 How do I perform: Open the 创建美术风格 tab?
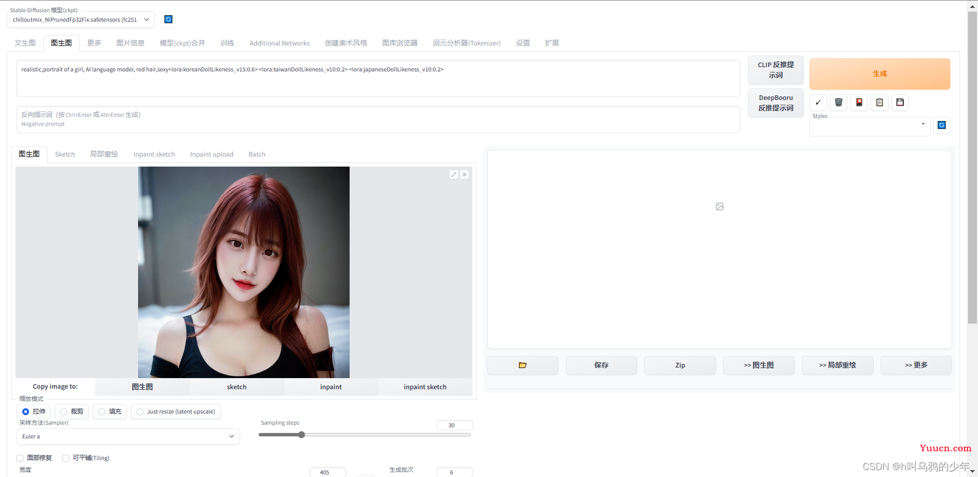346,43
